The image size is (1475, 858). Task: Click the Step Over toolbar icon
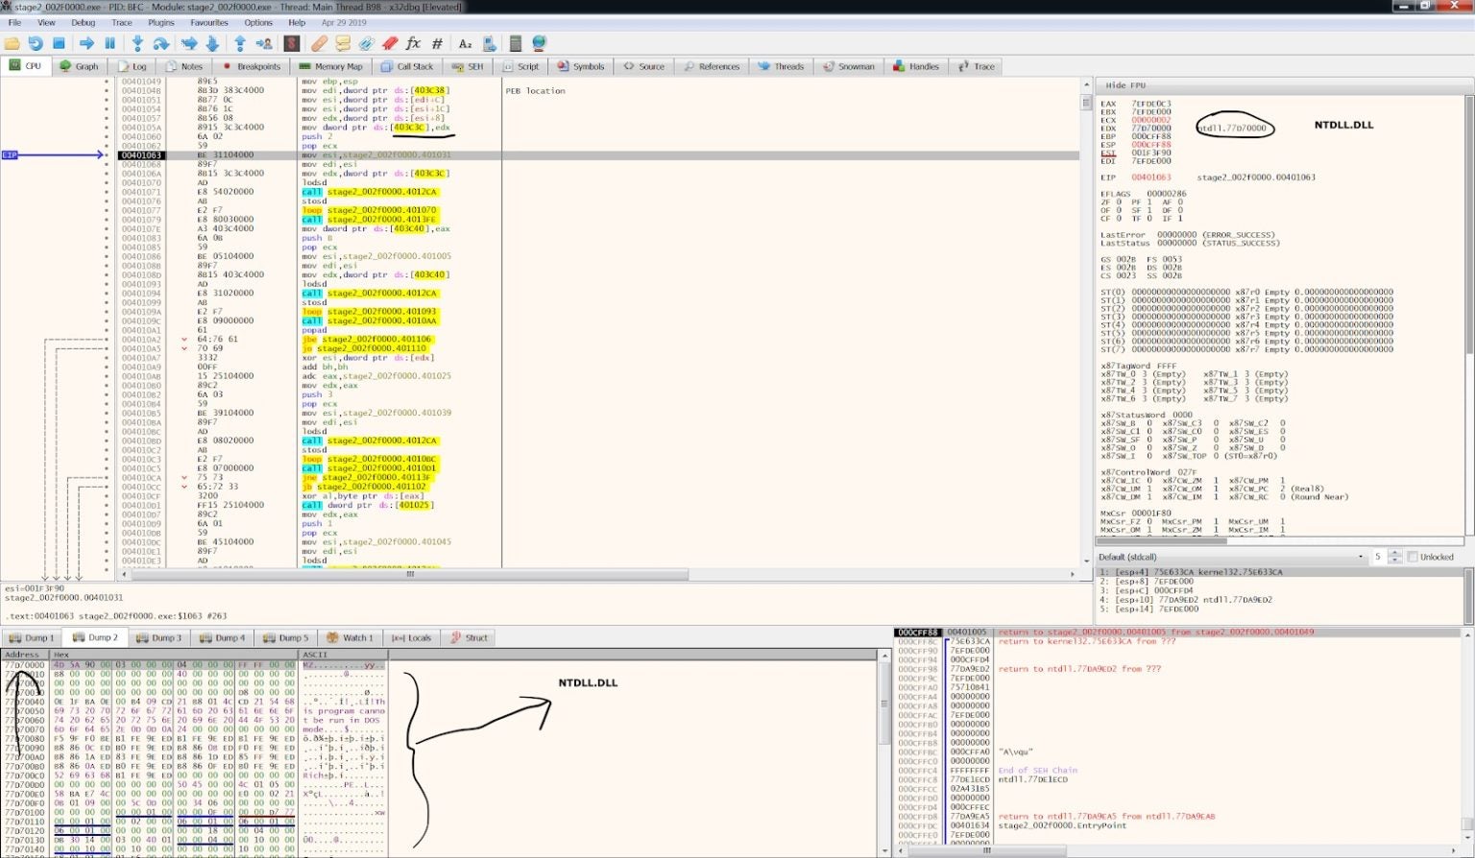(x=161, y=43)
